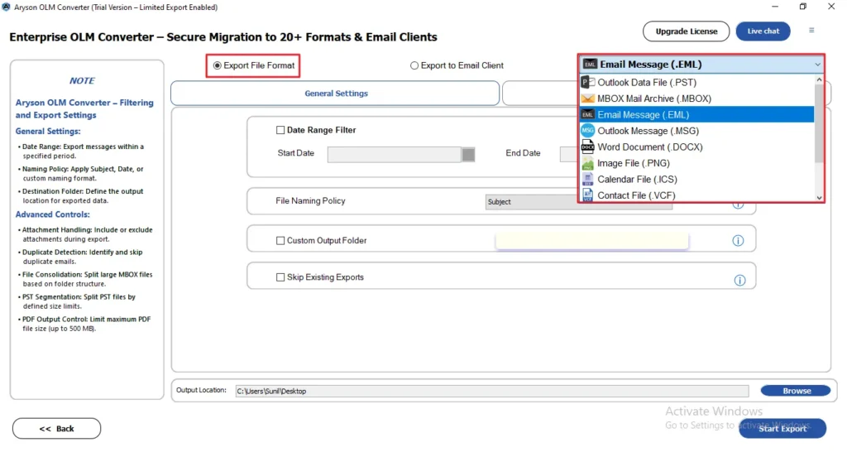Restore down the application window
This screenshot has width=847, height=452.
(802, 7)
